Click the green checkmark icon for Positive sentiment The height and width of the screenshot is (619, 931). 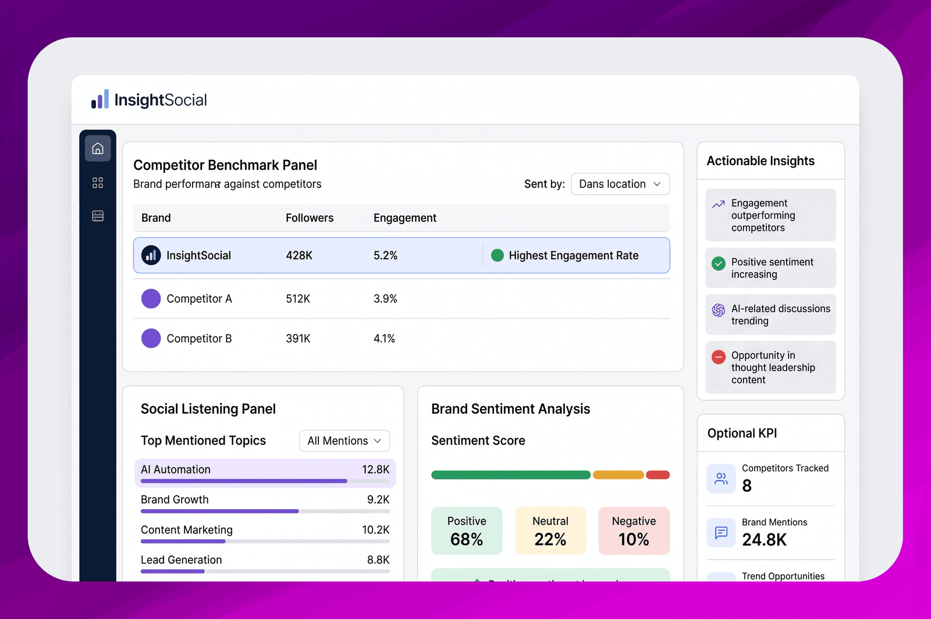point(719,263)
